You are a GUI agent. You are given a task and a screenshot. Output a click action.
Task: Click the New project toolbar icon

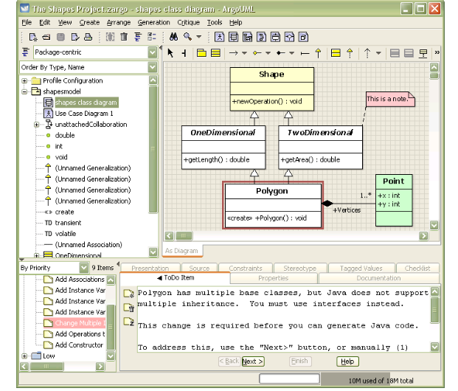click(33, 37)
